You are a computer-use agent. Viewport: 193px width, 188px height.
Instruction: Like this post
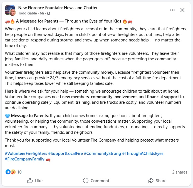pos(35,180)
